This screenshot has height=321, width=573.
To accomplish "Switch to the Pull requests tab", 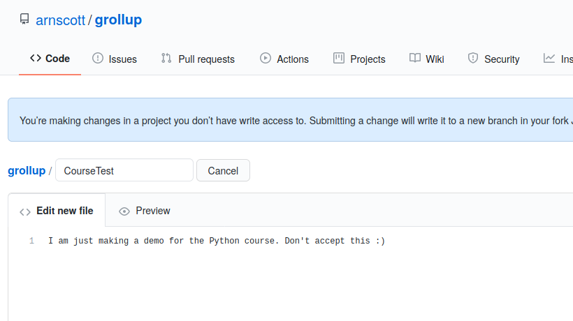I will [x=198, y=59].
